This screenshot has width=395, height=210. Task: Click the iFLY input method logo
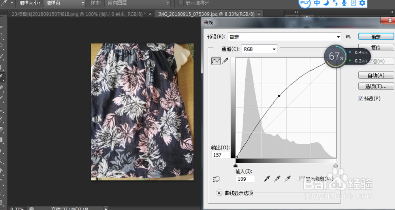(x=304, y=2)
